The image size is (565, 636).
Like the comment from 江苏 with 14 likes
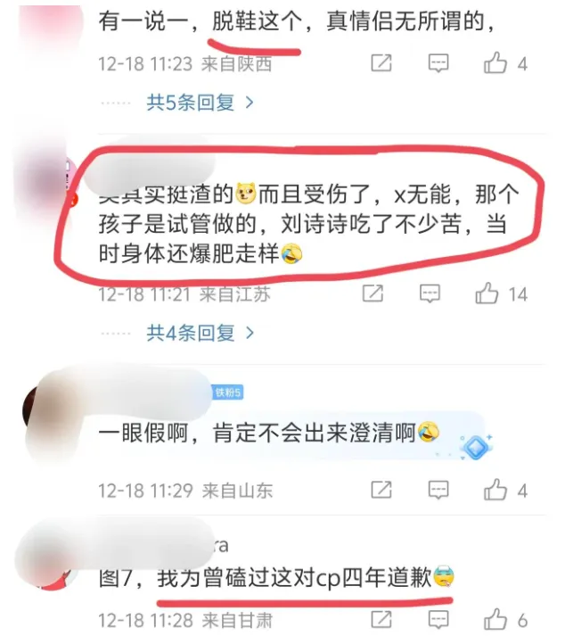click(x=487, y=293)
